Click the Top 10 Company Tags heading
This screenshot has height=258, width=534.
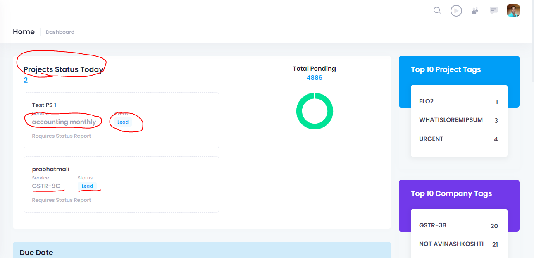451,193
